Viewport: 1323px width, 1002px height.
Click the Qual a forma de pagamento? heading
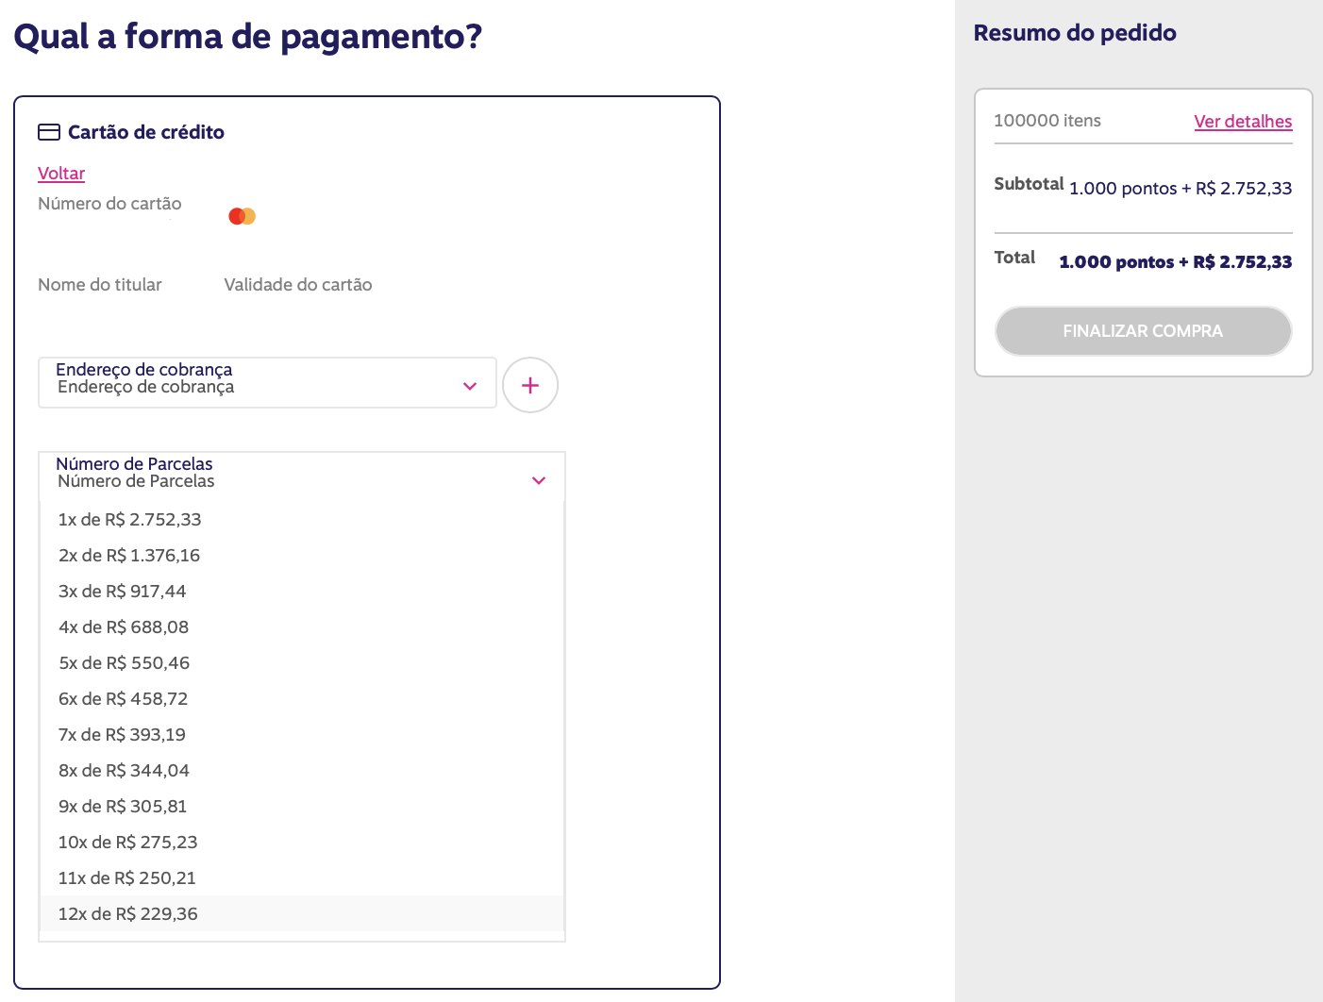coord(248,37)
